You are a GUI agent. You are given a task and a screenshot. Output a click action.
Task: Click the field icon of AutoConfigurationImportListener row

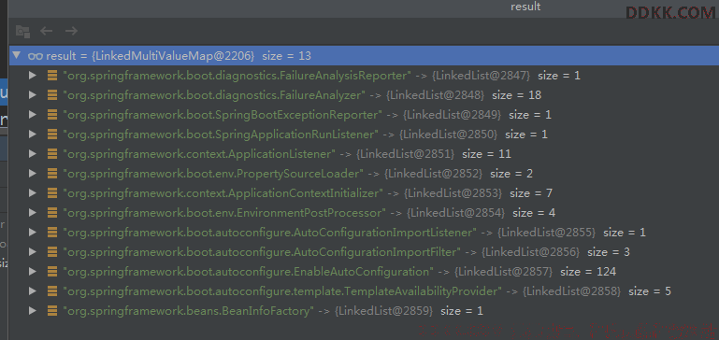point(52,233)
